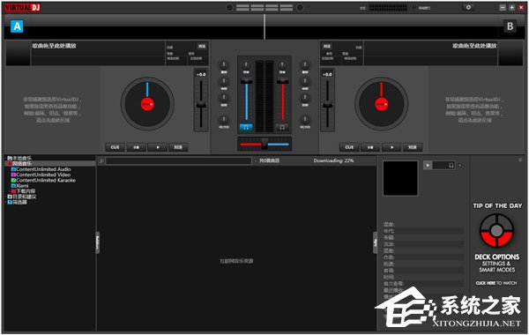Click the VirtualDJ logo
Viewport: 529px width, 335px height.
coord(22,7)
